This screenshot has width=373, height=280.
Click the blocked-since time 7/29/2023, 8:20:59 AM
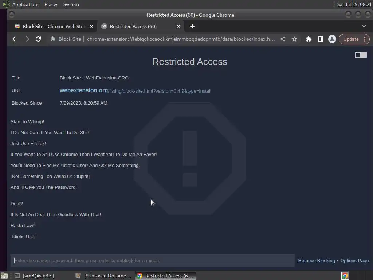pyautogui.click(x=83, y=103)
